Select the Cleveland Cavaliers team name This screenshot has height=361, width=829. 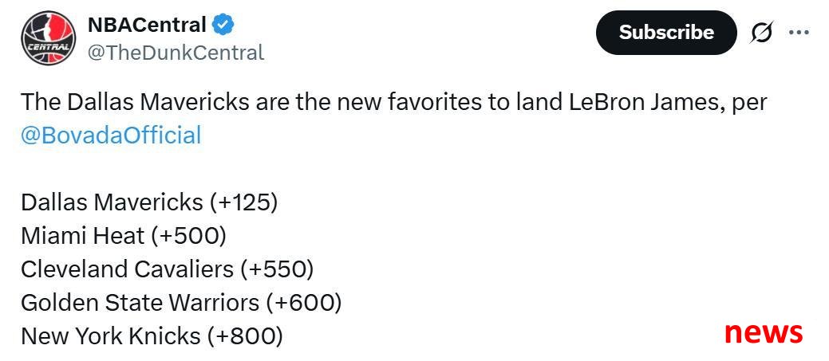click(x=127, y=269)
